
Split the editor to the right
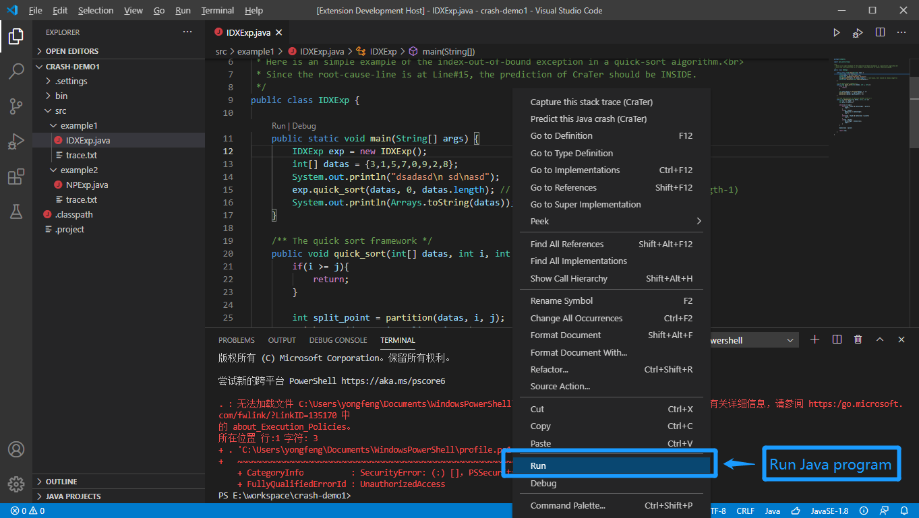point(880,32)
